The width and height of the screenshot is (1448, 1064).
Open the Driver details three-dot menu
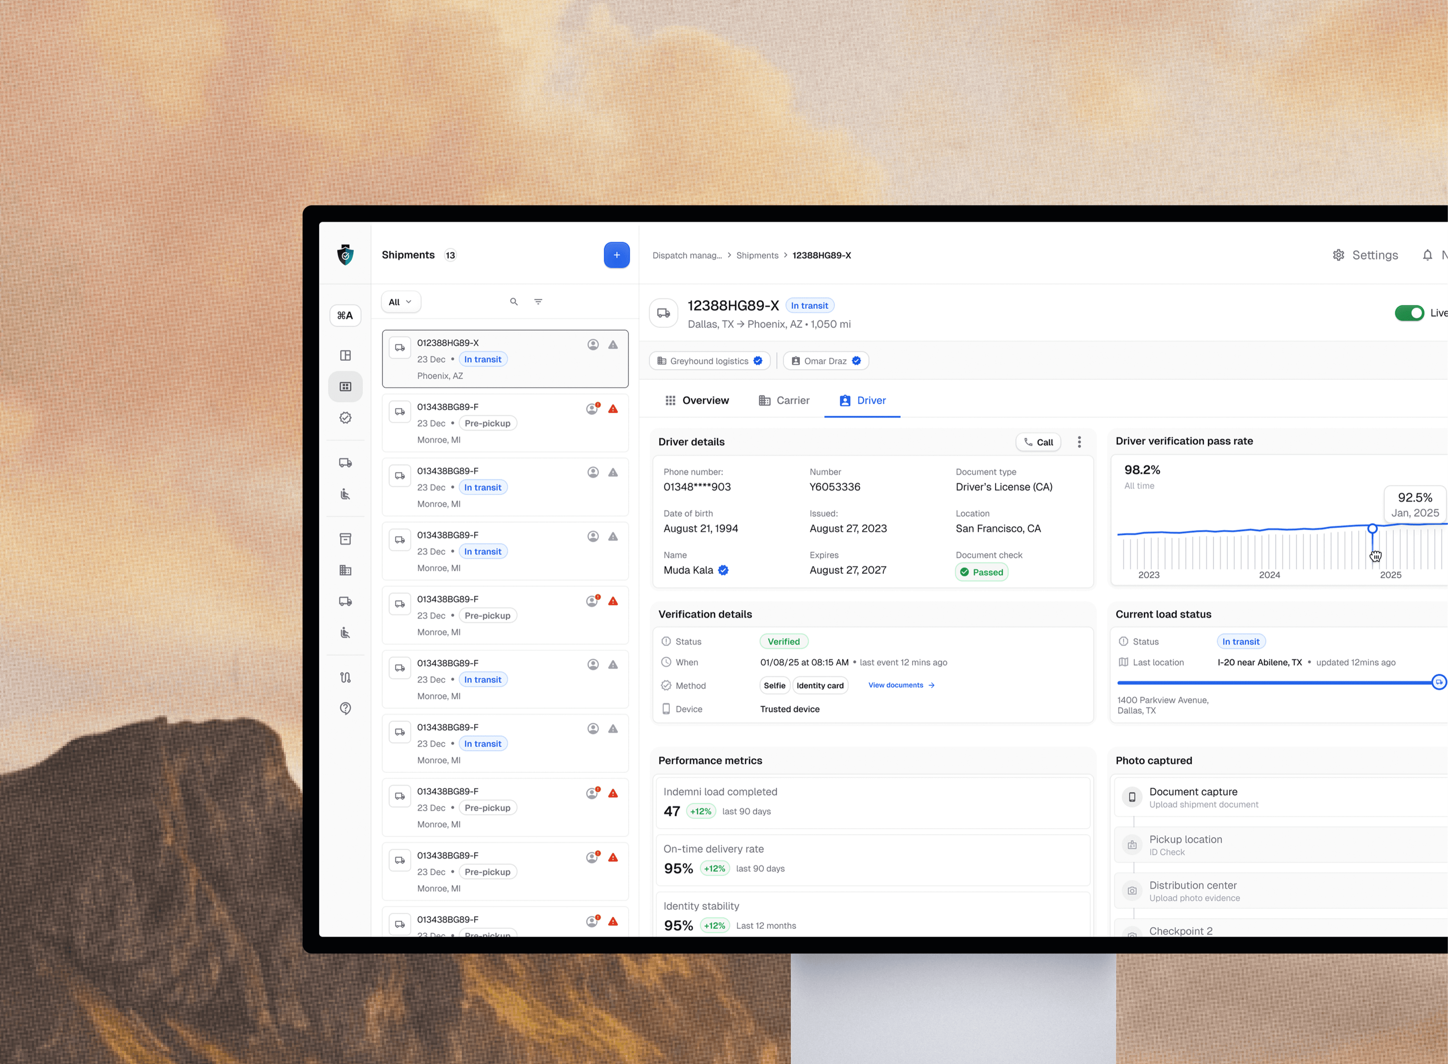[1080, 442]
